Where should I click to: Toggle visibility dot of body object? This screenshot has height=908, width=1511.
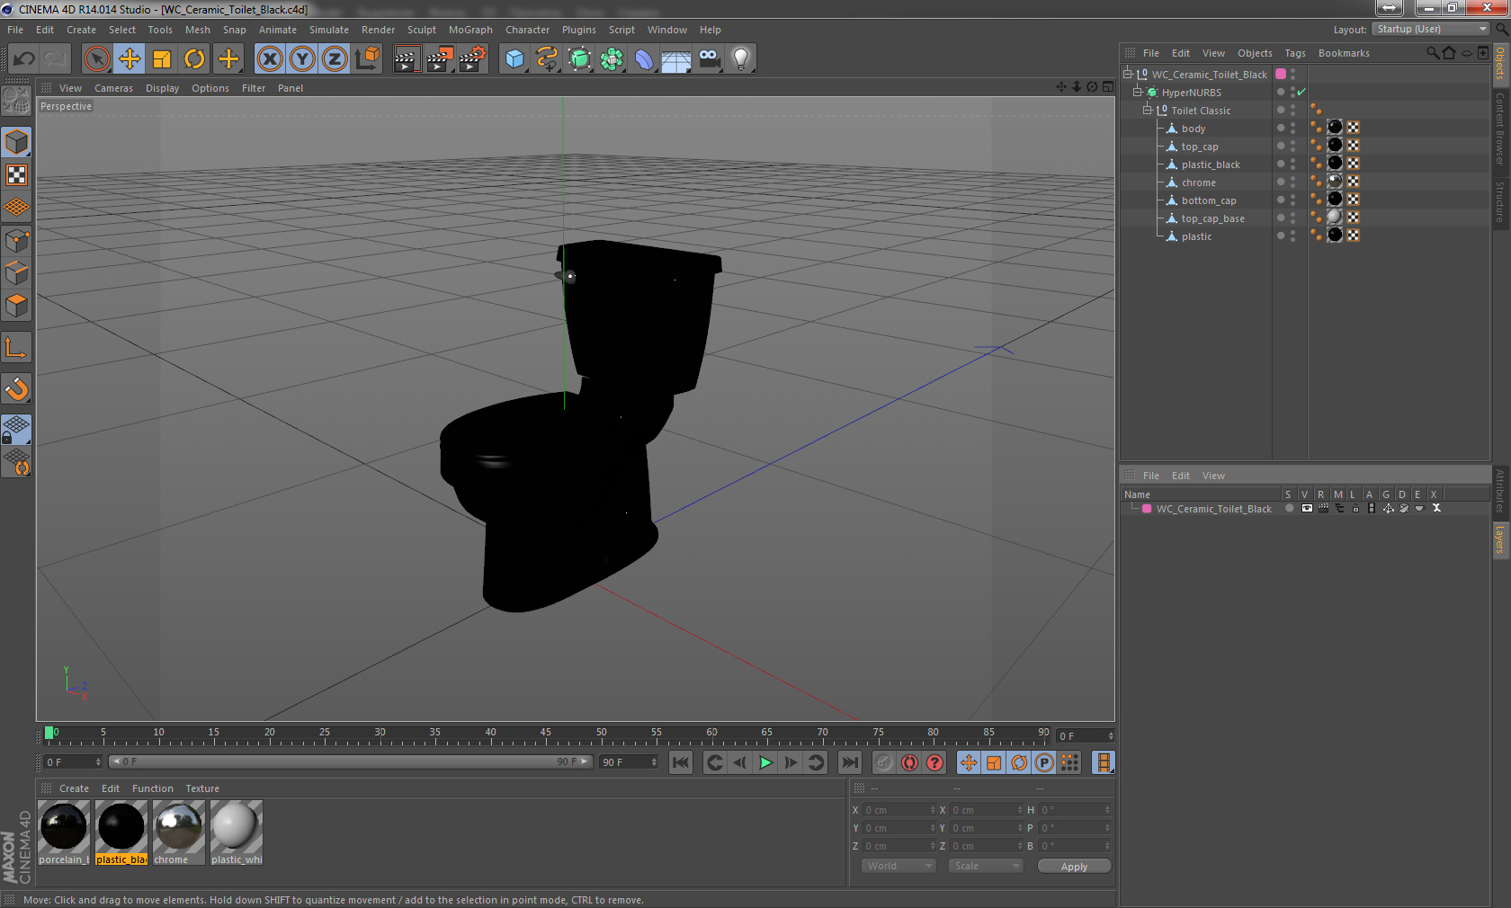click(1281, 128)
